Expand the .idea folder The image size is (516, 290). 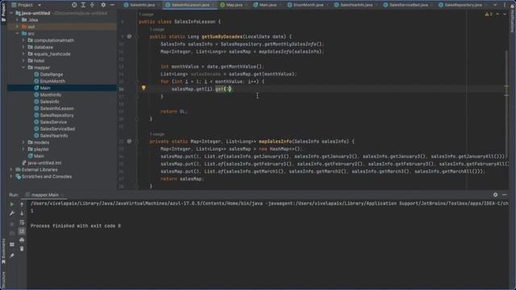point(17,19)
